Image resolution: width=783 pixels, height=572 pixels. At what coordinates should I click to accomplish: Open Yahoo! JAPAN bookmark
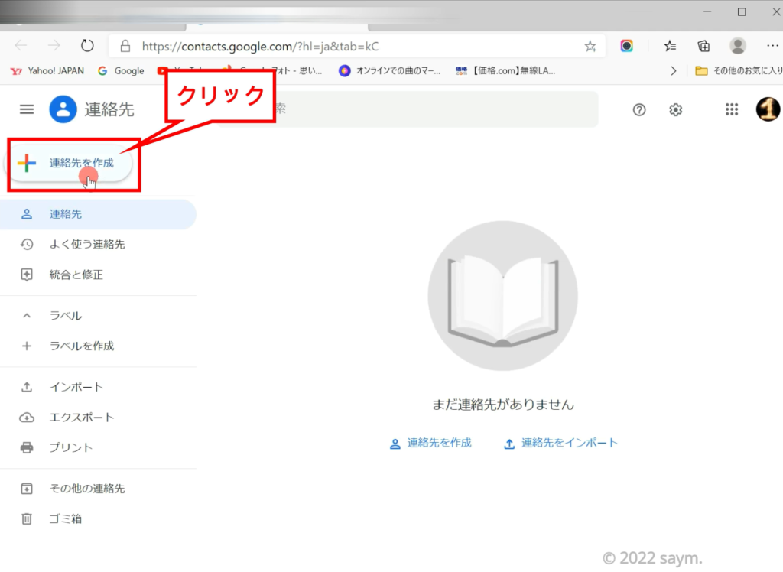coord(47,71)
